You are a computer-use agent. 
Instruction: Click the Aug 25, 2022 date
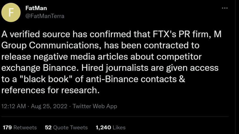[x=49, y=106]
